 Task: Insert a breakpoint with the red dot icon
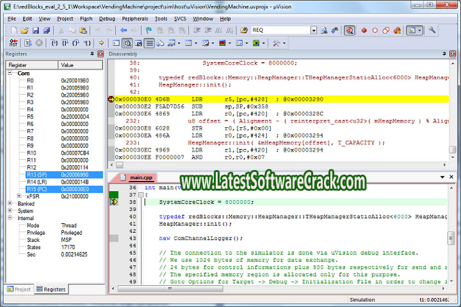364,30
